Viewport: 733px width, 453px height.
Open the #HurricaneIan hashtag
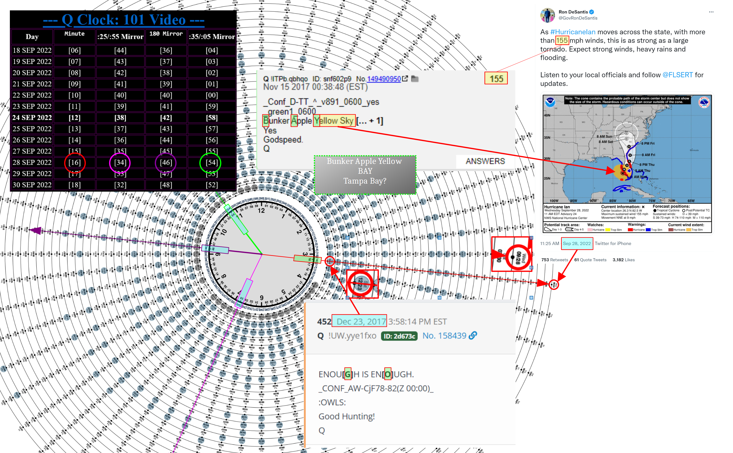(573, 32)
